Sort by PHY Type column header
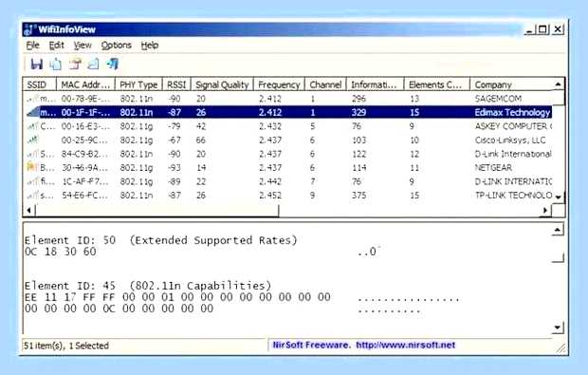 [138, 84]
